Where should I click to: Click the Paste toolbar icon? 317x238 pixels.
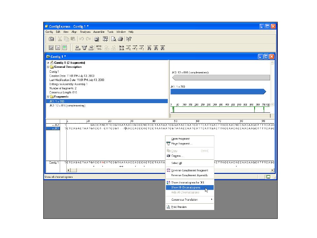(73, 39)
